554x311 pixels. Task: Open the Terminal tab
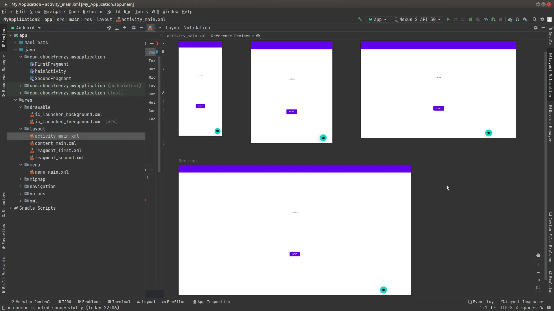[119, 301]
